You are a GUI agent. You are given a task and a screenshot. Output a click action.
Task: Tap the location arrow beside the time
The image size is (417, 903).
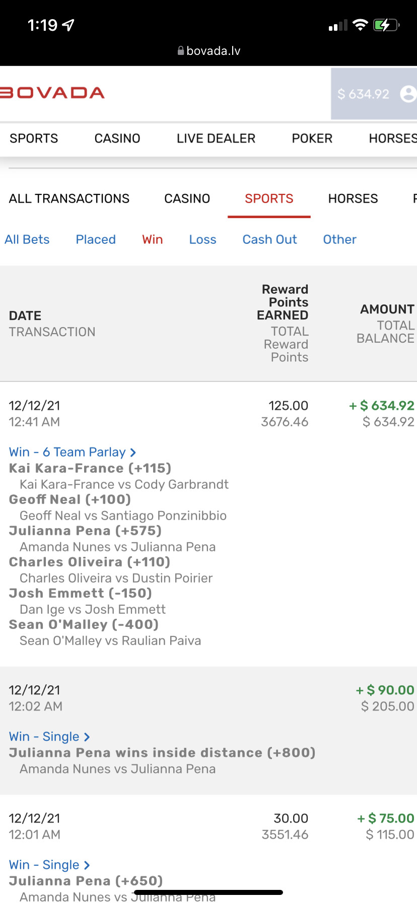[x=68, y=25]
